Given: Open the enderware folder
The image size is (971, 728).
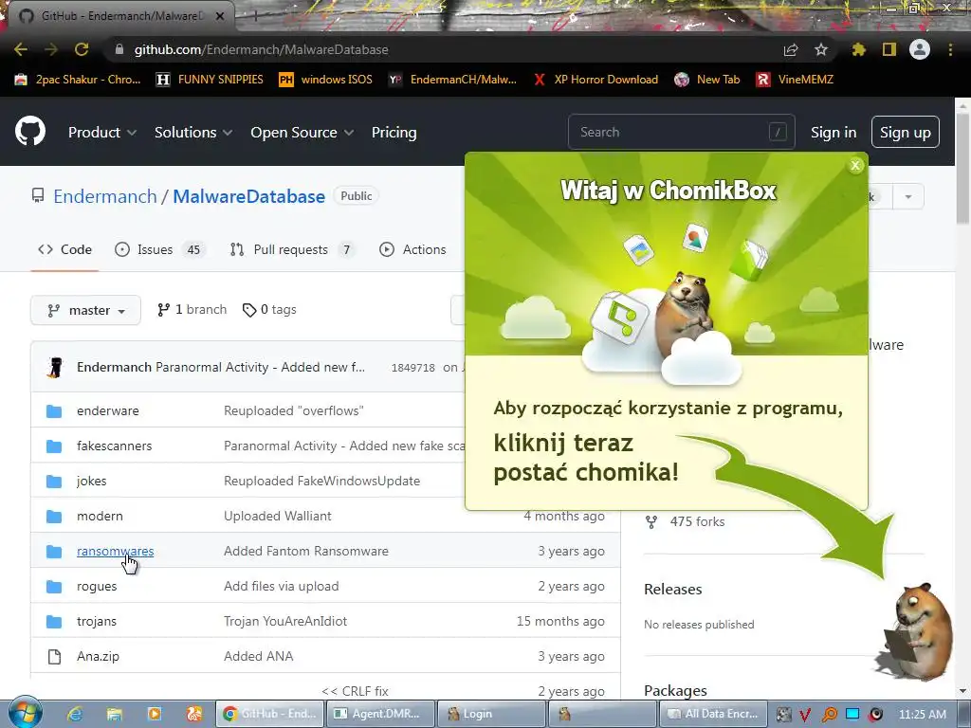Looking at the screenshot, I should (x=108, y=411).
